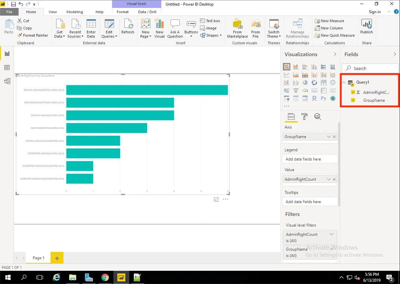Select the treemap visualization

pos(324,83)
